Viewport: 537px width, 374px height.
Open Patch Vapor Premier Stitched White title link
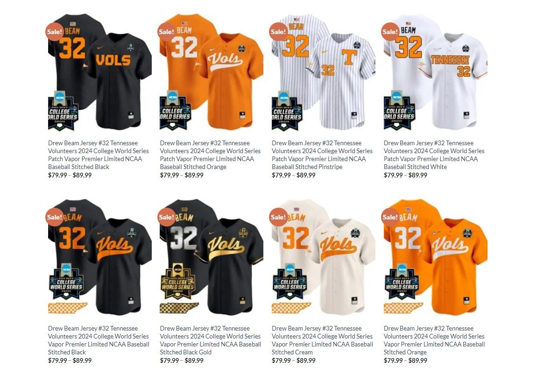tap(434, 155)
